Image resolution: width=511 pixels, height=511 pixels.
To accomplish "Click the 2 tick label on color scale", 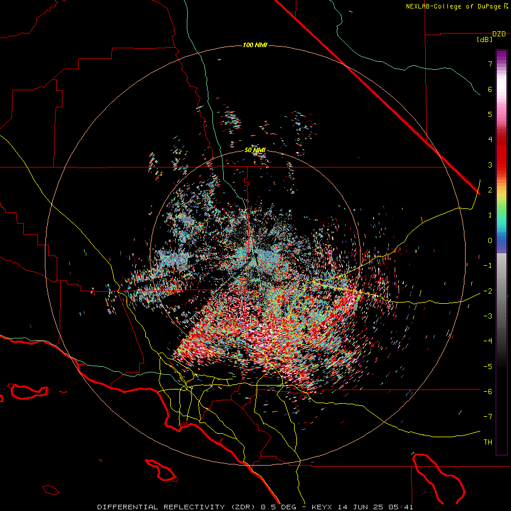I will (490, 190).
